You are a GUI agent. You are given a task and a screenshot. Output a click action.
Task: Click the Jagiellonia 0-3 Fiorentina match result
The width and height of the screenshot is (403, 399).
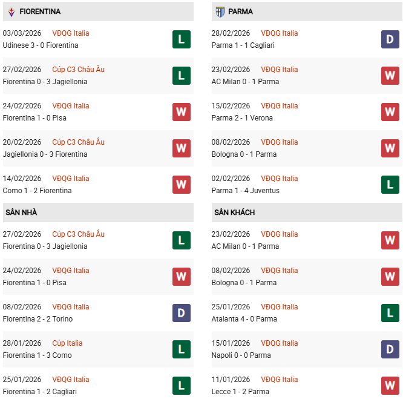tap(45, 154)
